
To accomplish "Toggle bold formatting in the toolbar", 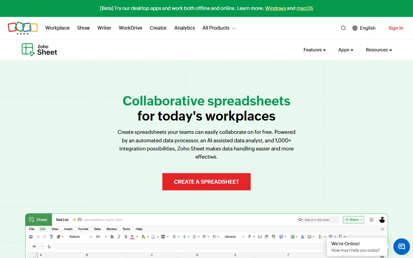I will pyautogui.click(x=112, y=237).
